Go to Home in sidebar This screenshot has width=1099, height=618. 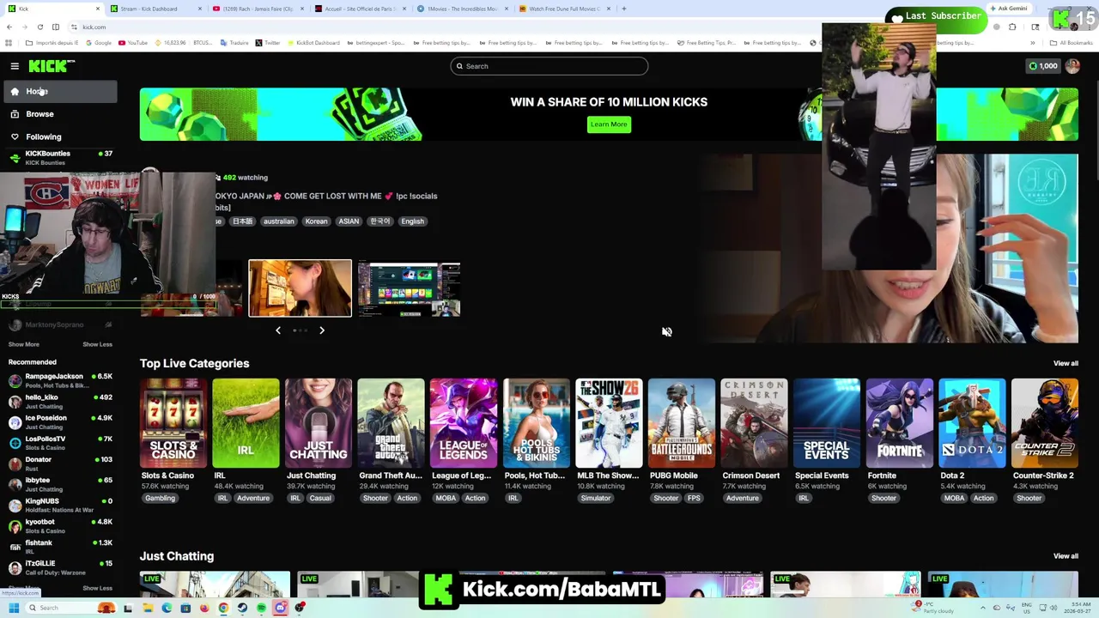pos(60,91)
